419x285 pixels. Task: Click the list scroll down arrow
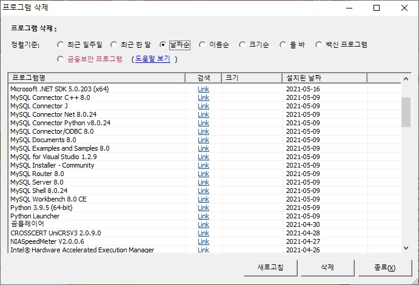point(406,248)
